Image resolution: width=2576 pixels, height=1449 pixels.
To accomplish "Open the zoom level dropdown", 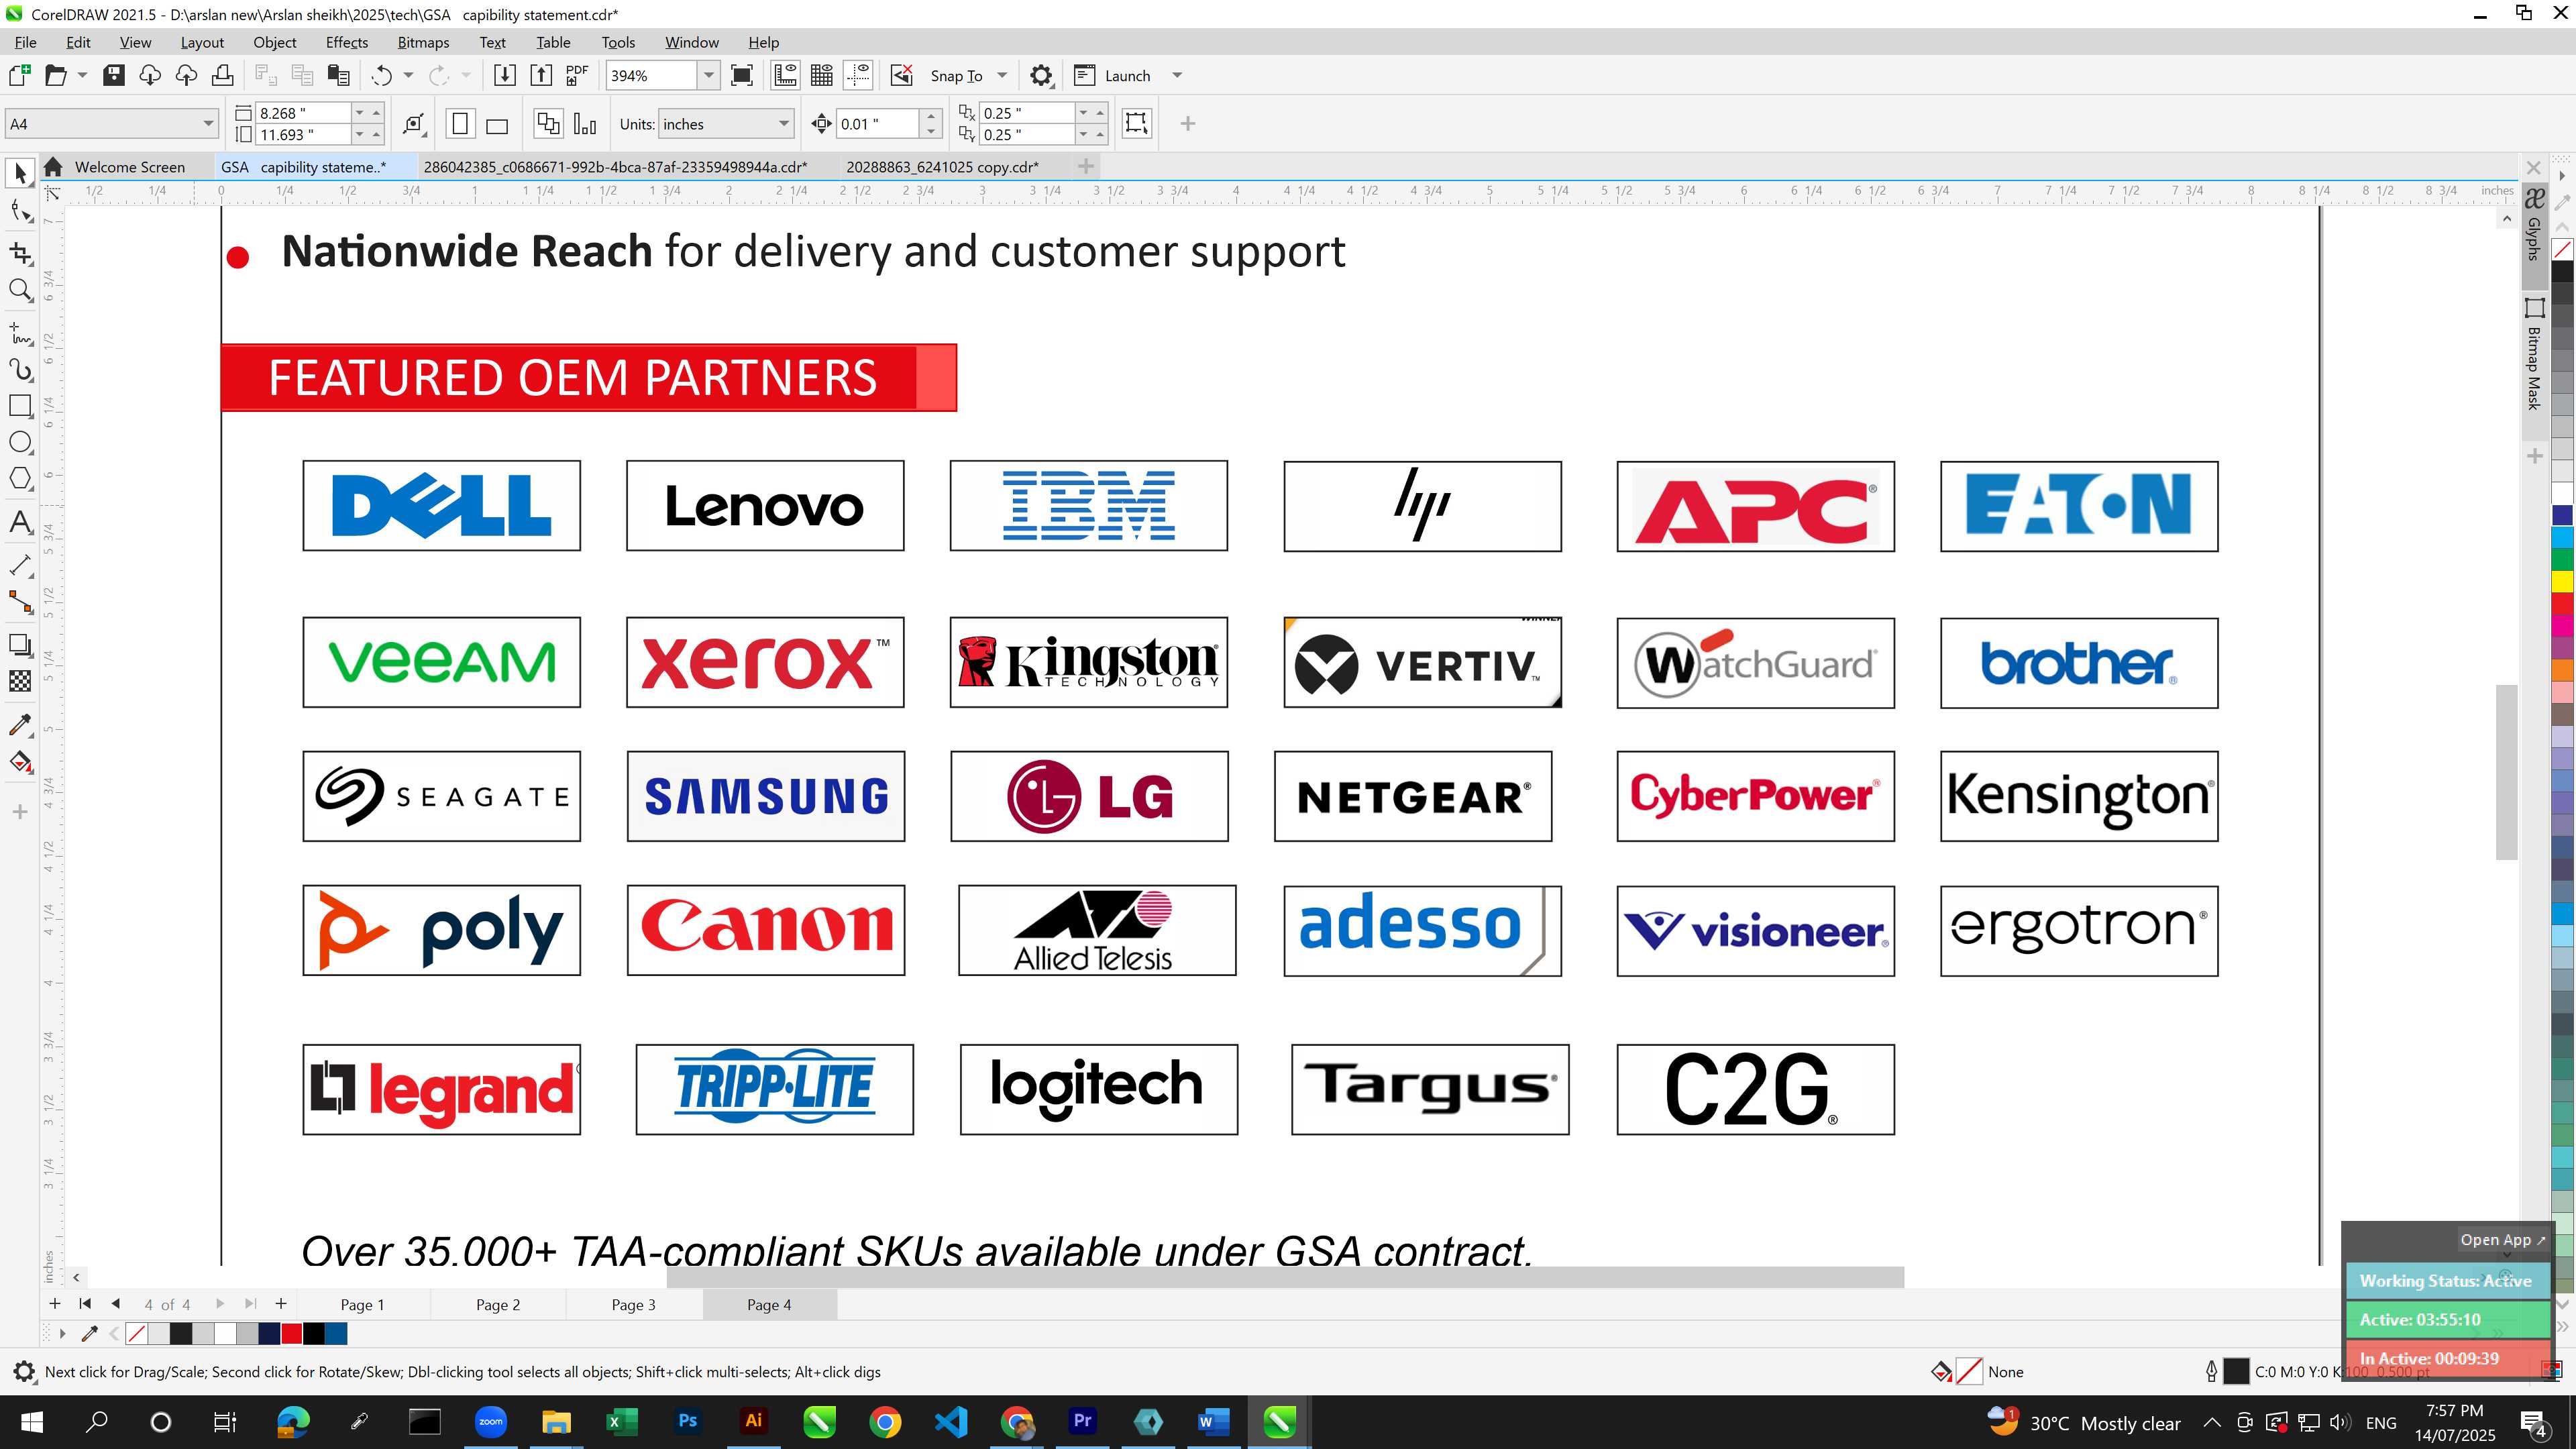I will (709, 75).
